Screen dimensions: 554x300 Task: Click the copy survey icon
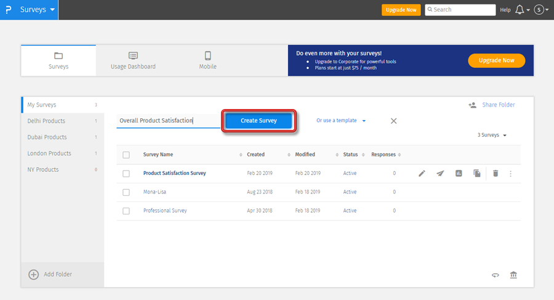tap(477, 174)
